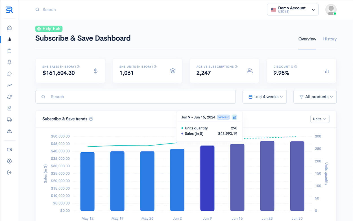This screenshot has width=353, height=221.
Task: Click the dollar sign icon on sales card
Action: [x=96, y=71]
